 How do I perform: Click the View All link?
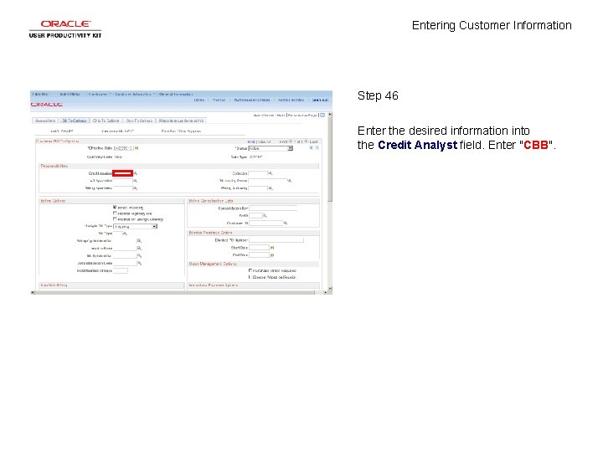(x=264, y=141)
